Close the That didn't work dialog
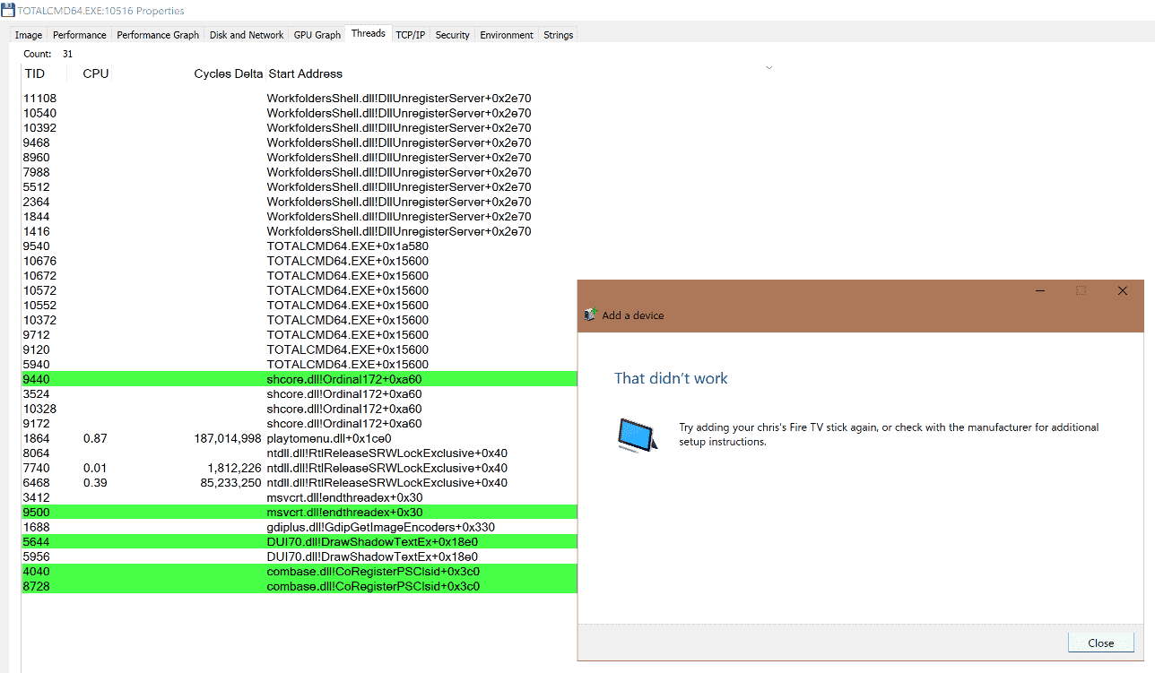This screenshot has height=673, width=1155. (x=1101, y=643)
